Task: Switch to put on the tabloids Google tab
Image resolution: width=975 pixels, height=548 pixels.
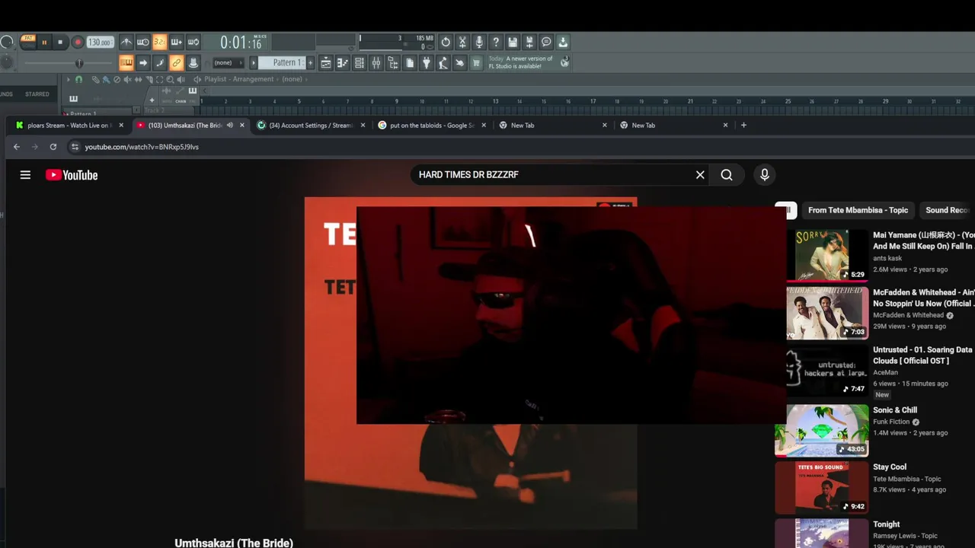Action: coord(431,126)
